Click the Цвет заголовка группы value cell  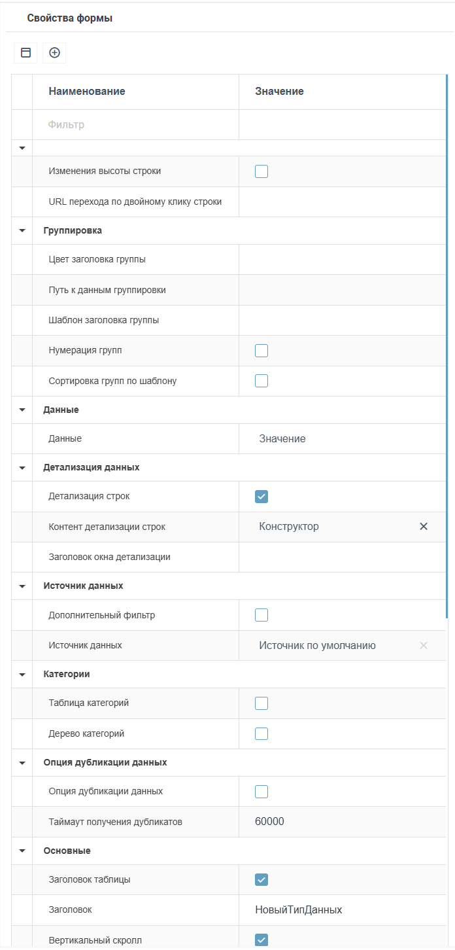tap(340, 260)
